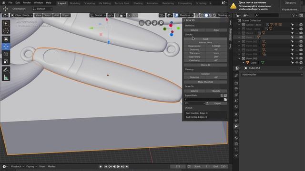The height and width of the screenshot is (171, 305).
Task: Choose the Transform tool in toolbar
Action: (x=6, y=39)
